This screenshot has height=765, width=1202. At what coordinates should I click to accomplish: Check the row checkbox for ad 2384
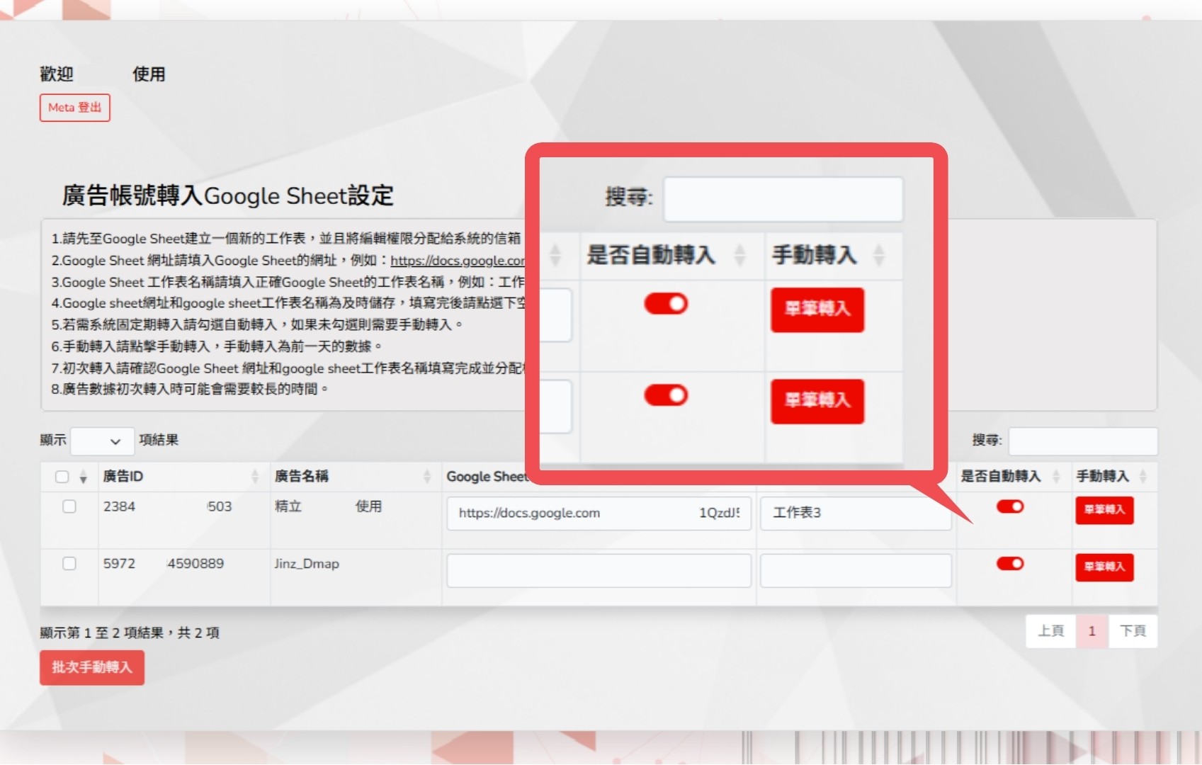69,506
